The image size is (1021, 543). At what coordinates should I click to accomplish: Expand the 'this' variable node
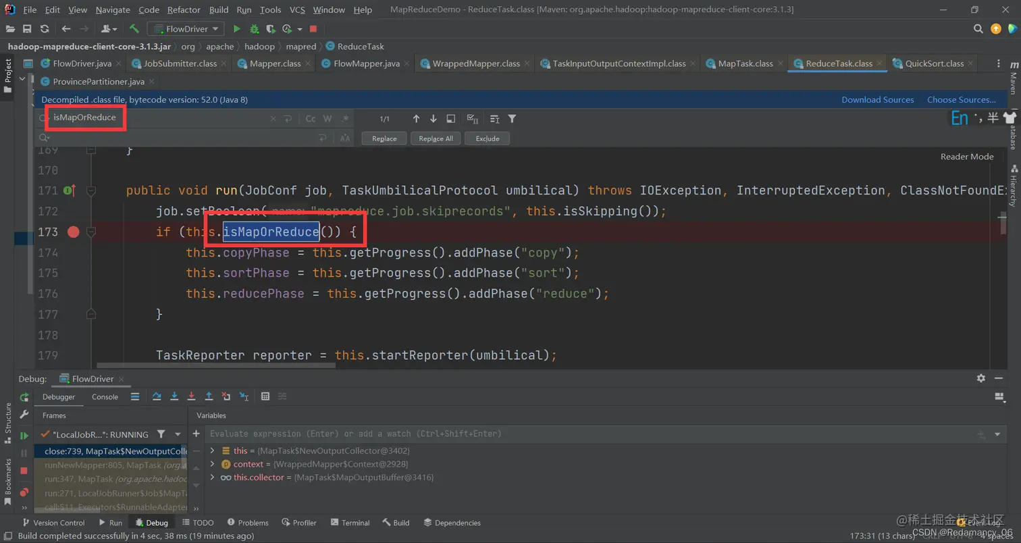pyautogui.click(x=212, y=450)
